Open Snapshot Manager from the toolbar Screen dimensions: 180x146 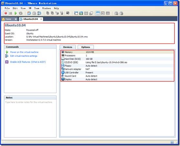(x=39, y=13)
